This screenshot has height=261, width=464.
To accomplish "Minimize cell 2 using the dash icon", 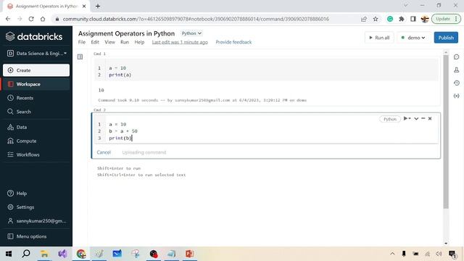I will [423, 119].
